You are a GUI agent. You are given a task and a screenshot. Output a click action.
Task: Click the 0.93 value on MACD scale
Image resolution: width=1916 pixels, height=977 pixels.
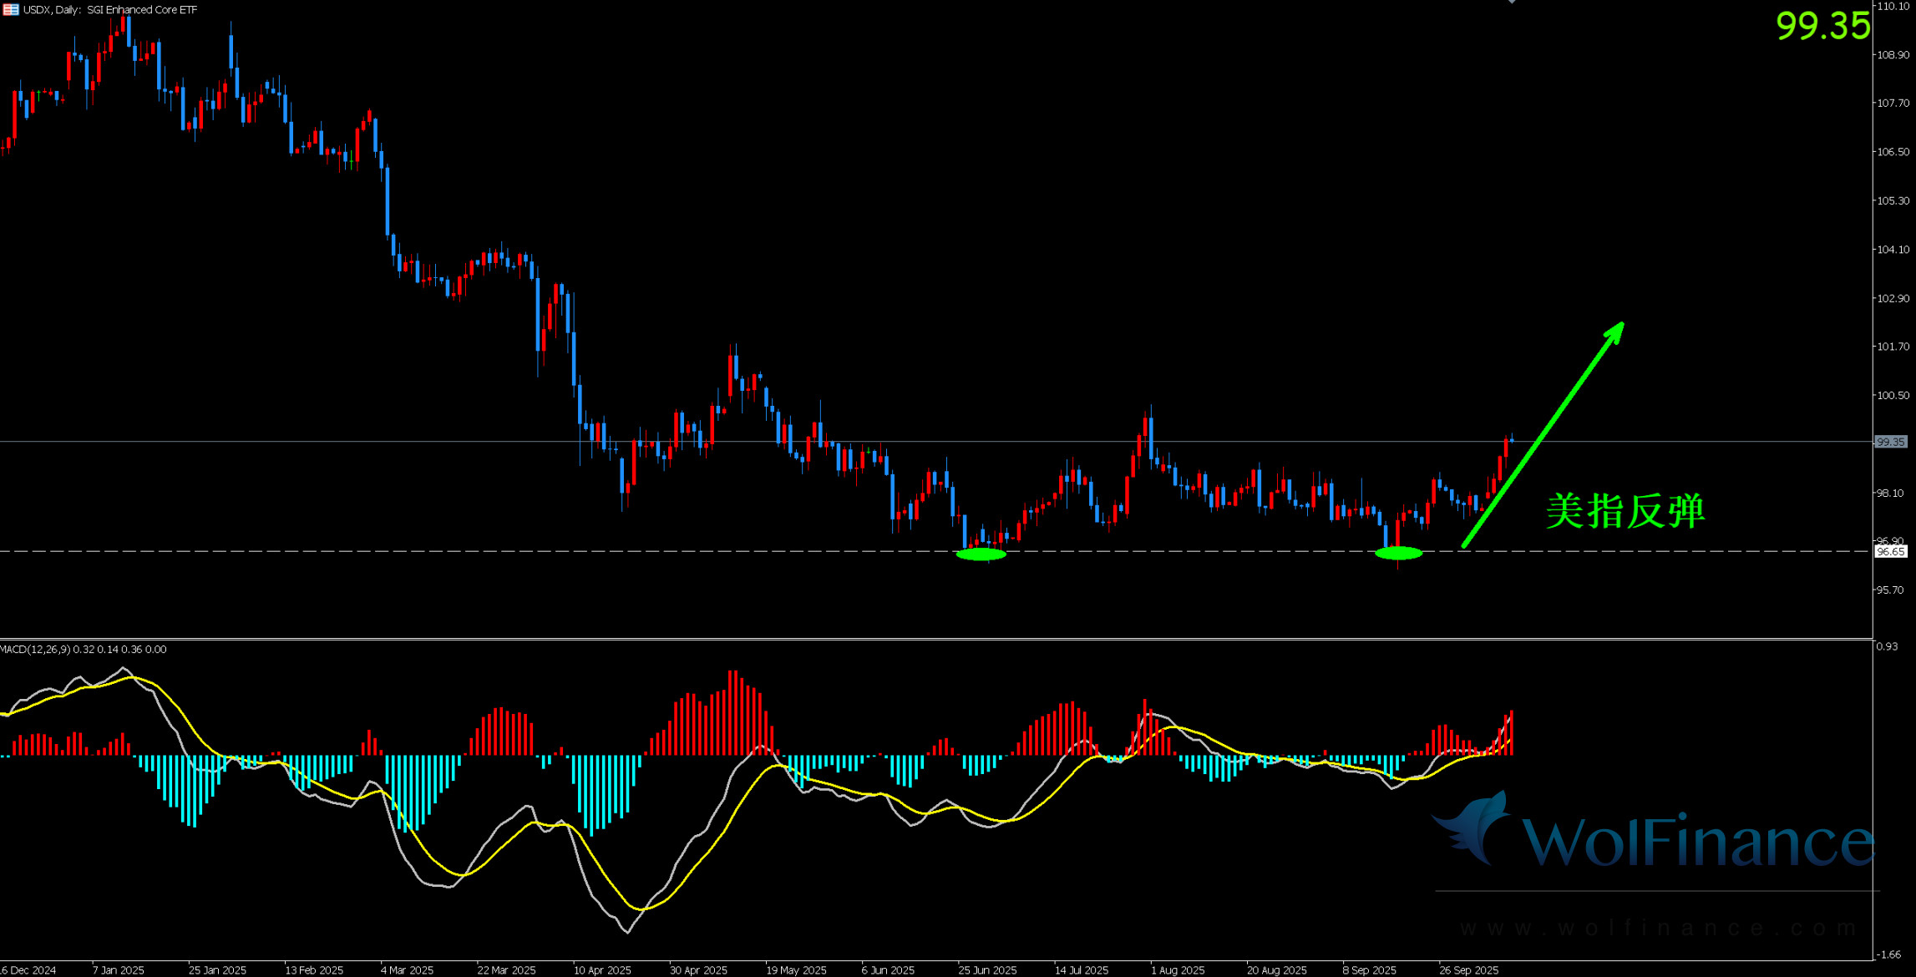pyautogui.click(x=1887, y=646)
